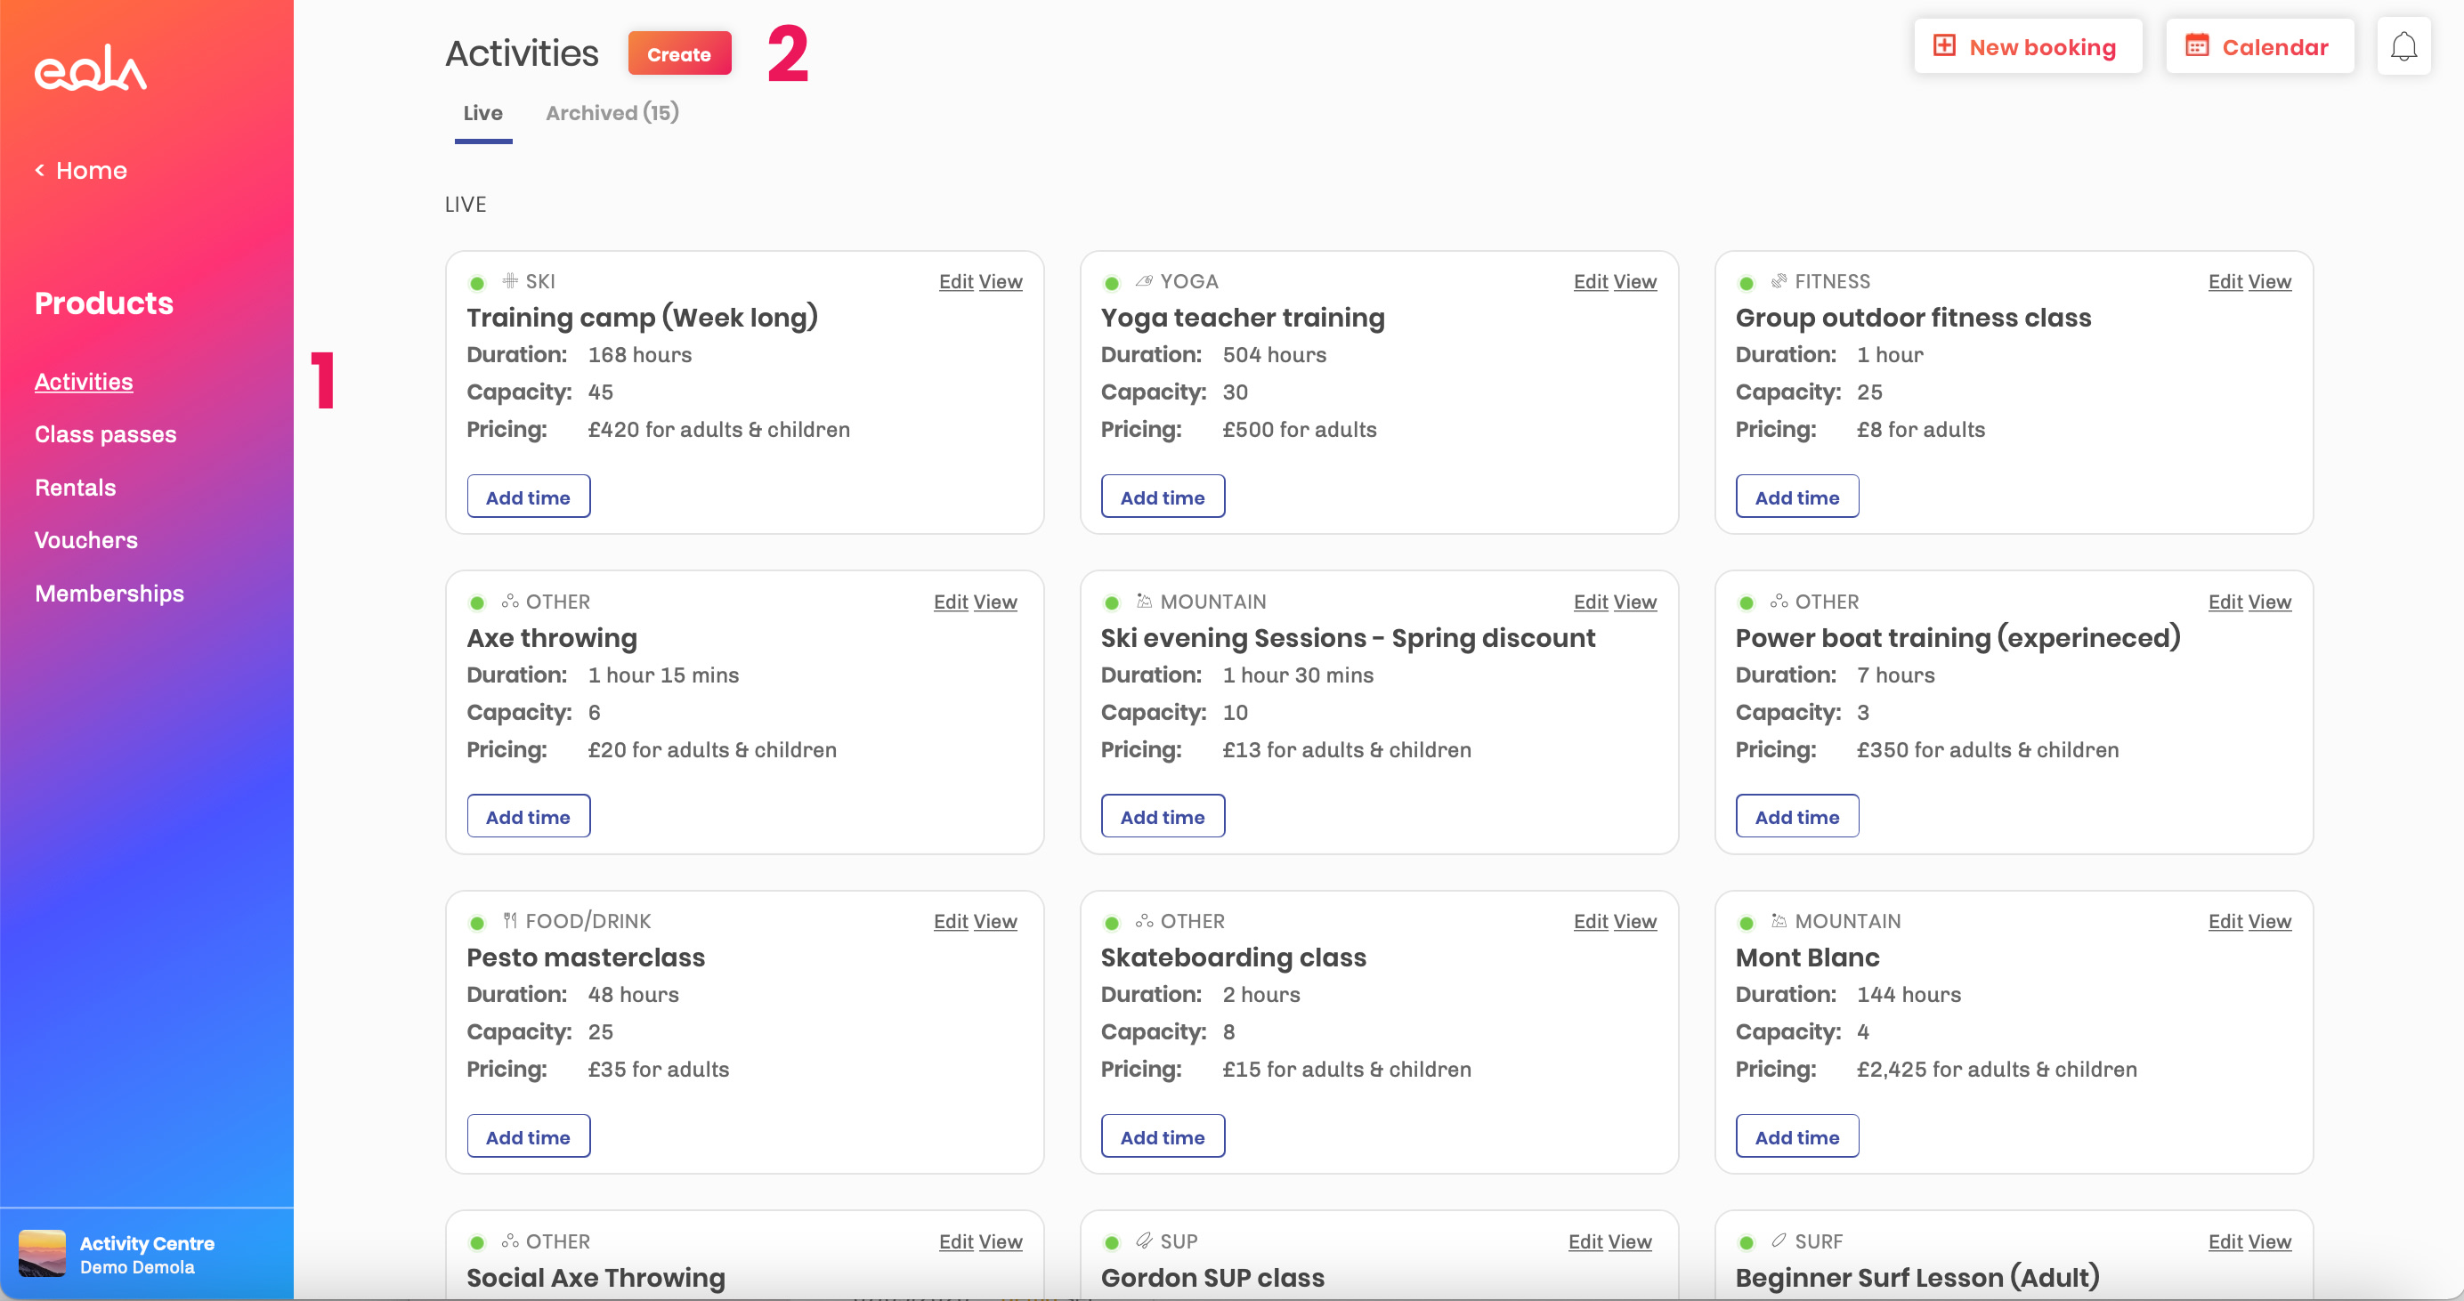Viewport: 2464px width, 1301px height.
Task: Click the food/drink icon on Pesto masterclass
Action: coord(510,920)
